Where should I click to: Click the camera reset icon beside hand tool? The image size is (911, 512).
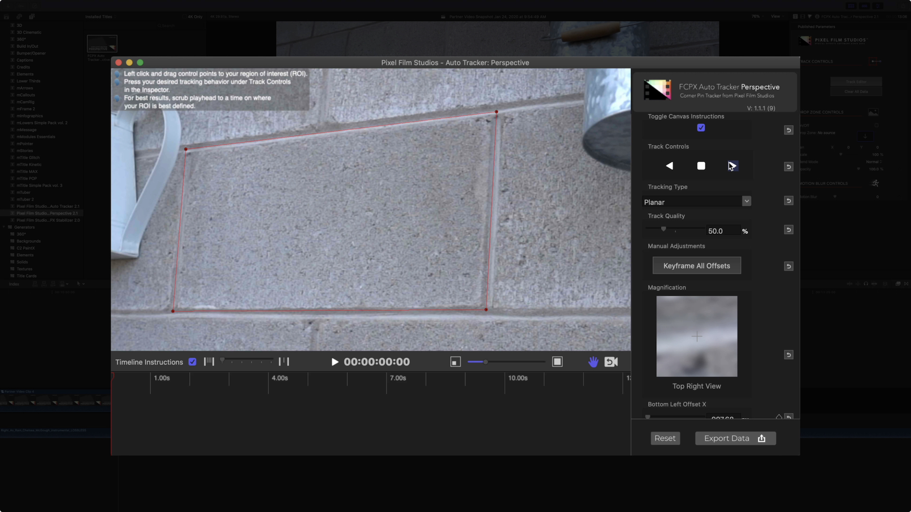[611, 361]
